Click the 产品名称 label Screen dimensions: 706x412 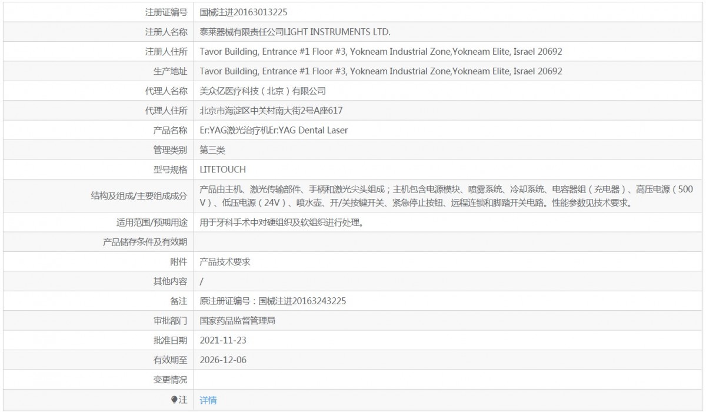pos(171,130)
